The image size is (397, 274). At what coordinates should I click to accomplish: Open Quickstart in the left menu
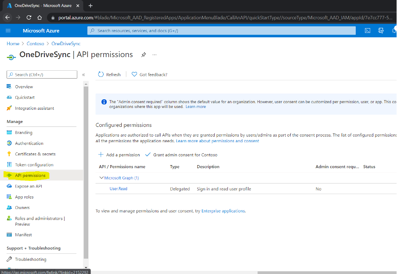point(25,97)
